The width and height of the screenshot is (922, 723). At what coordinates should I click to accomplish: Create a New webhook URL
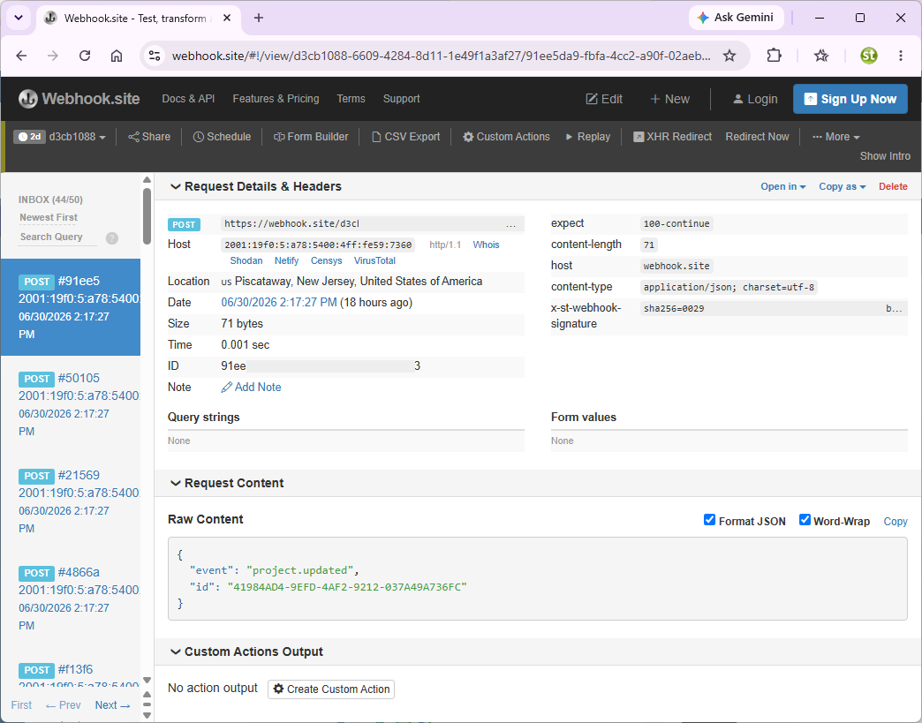[669, 99]
